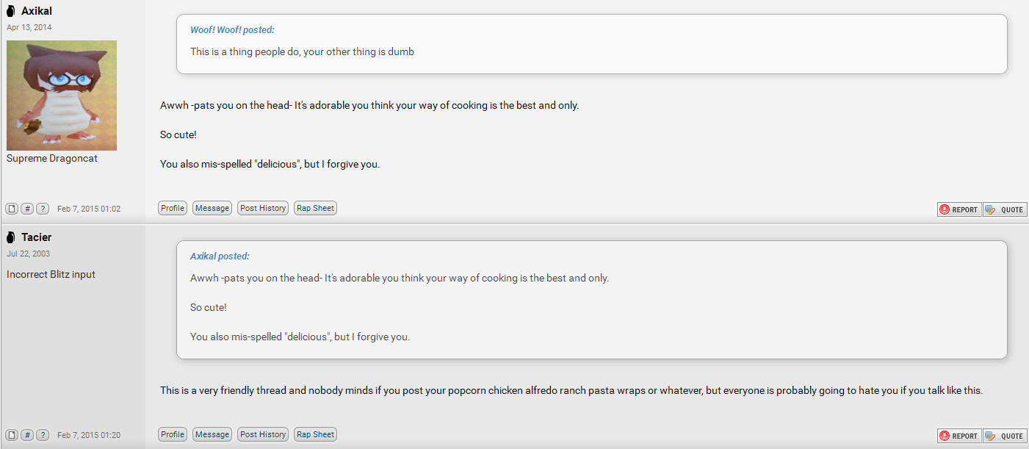Quote Axikal's post

(1005, 209)
